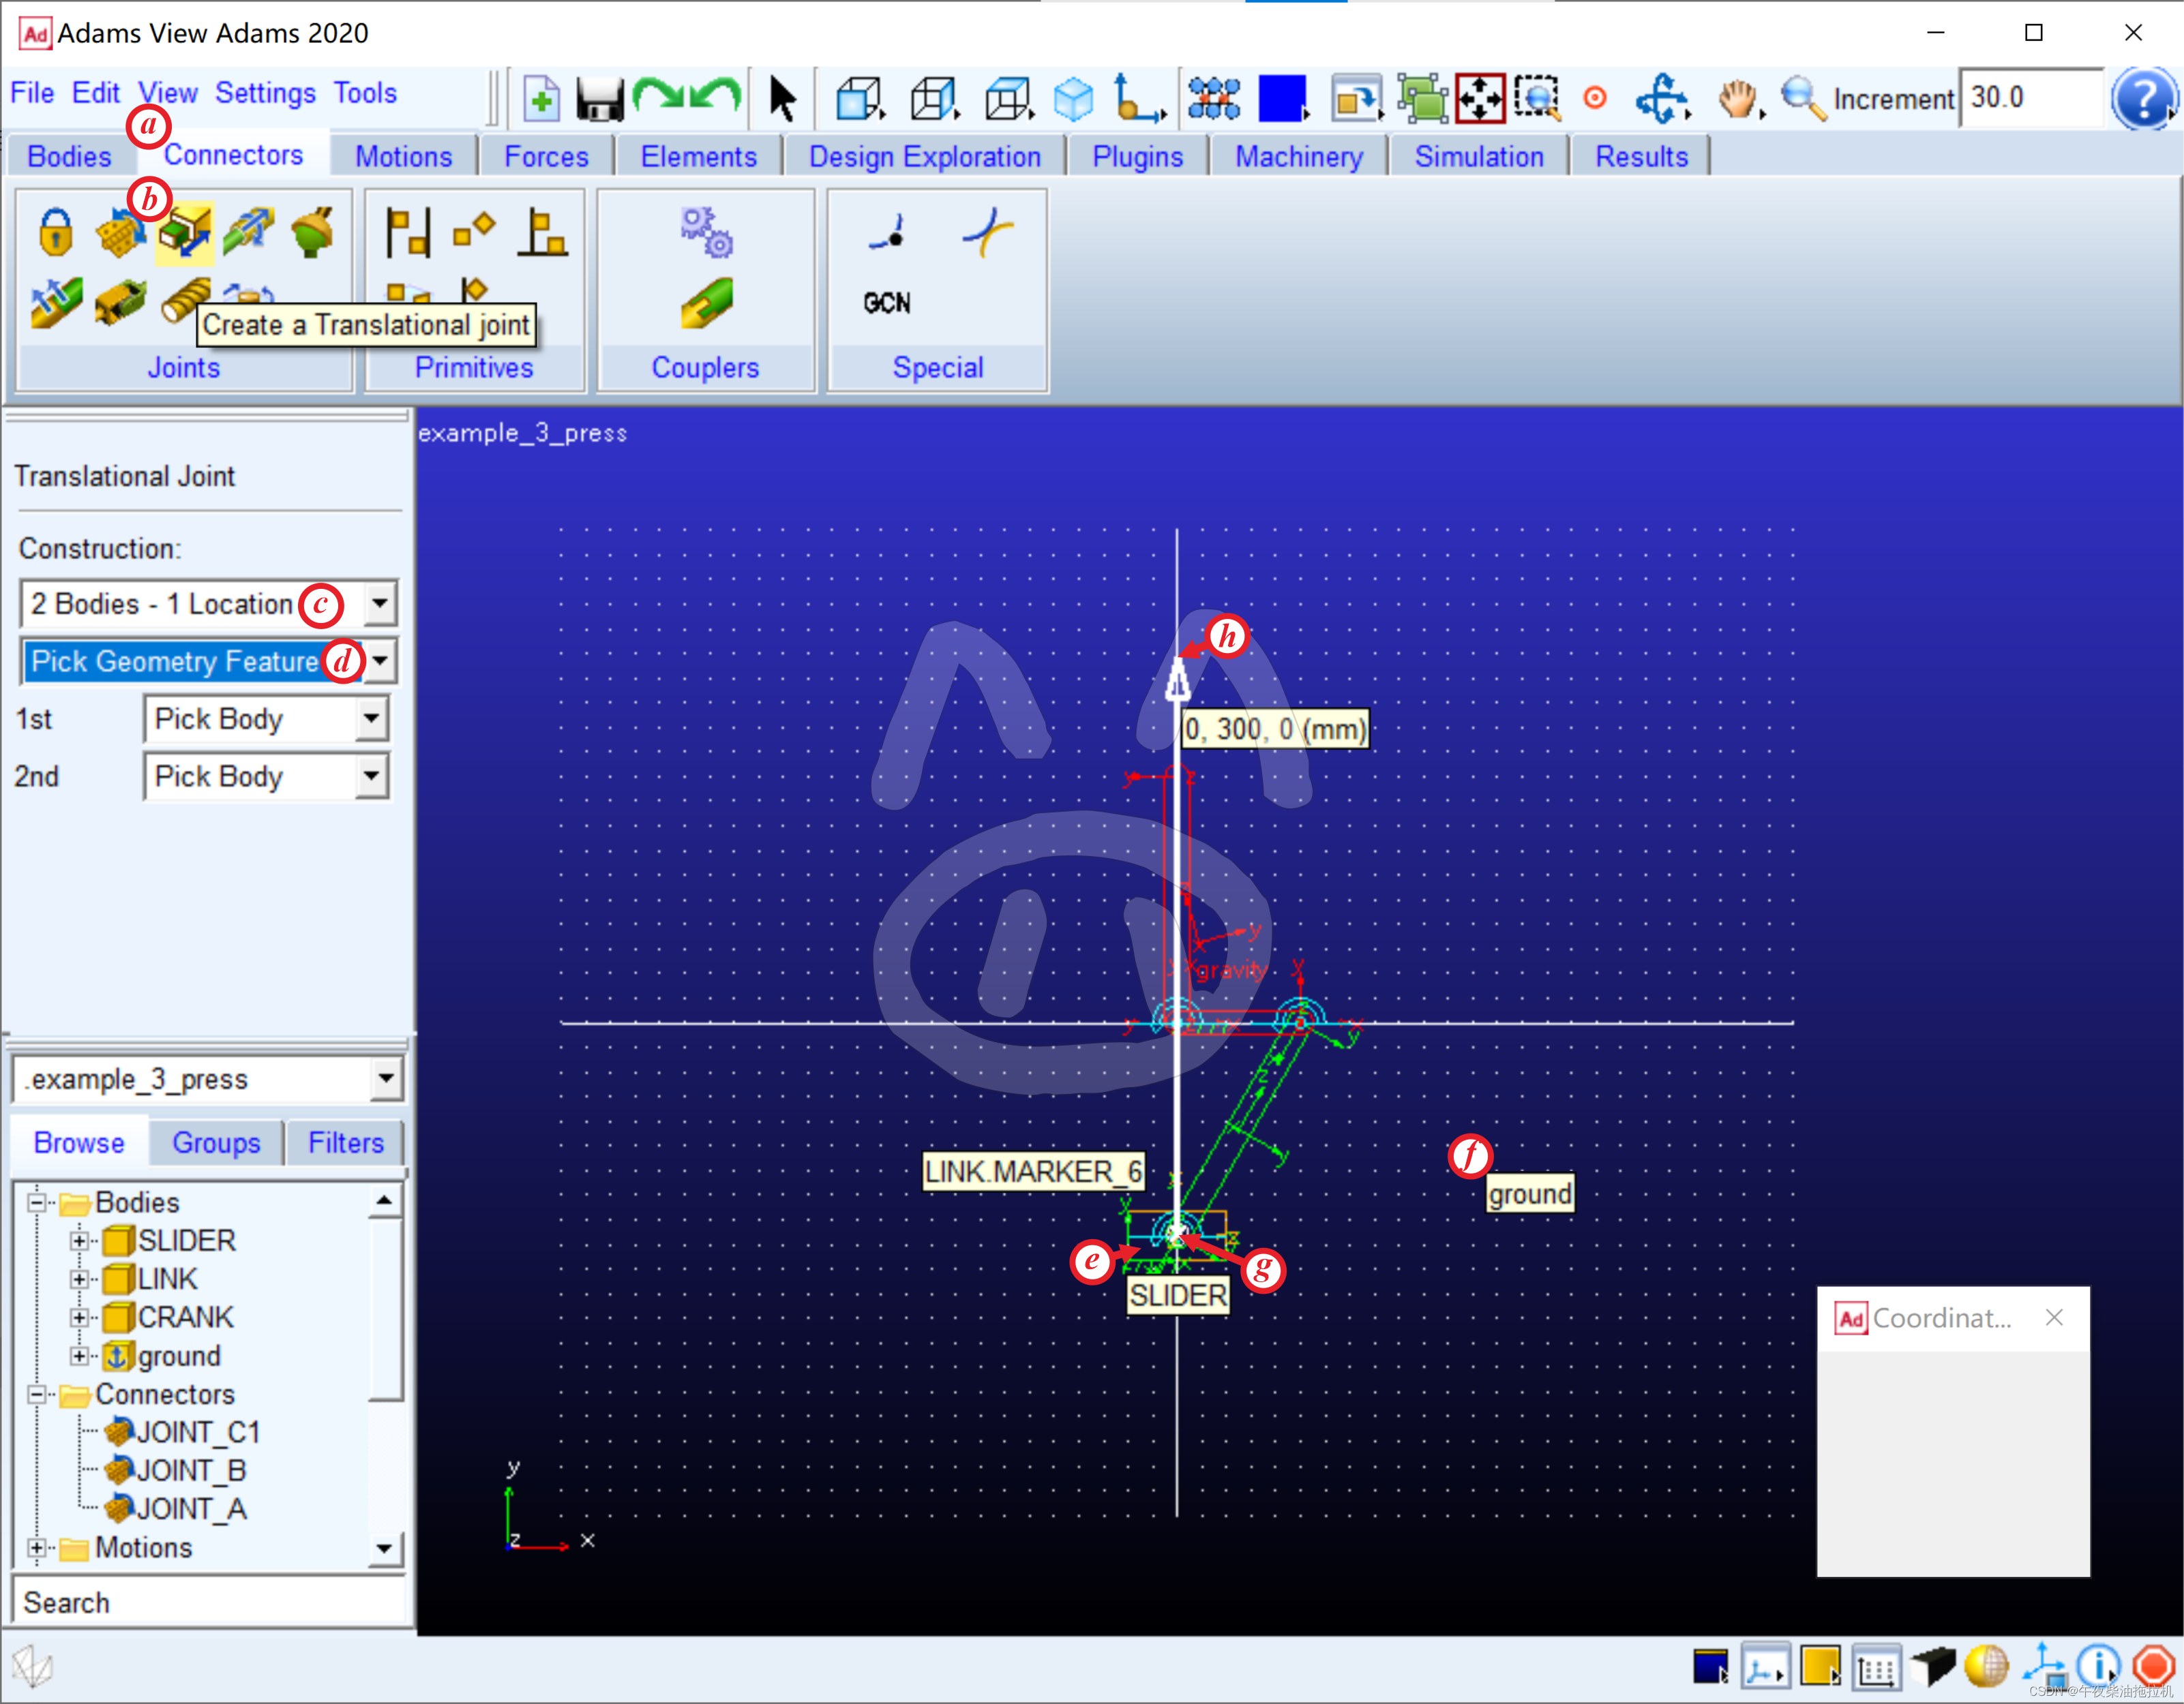Click the blue background color swatch
Image resolution: width=2184 pixels, height=1704 pixels.
[x=1282, y=98]
